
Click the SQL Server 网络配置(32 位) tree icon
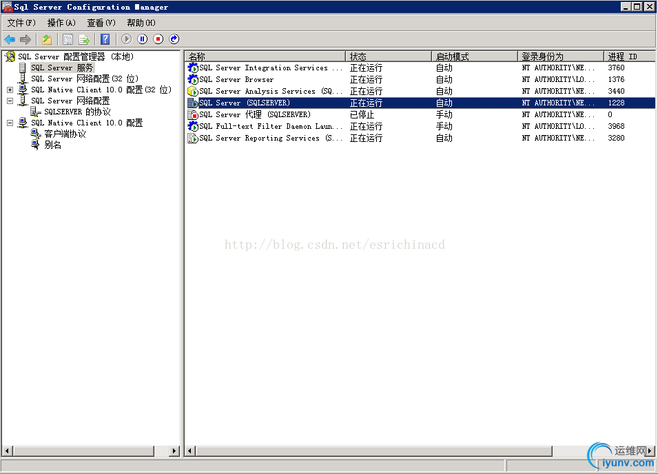pos(23,79)
